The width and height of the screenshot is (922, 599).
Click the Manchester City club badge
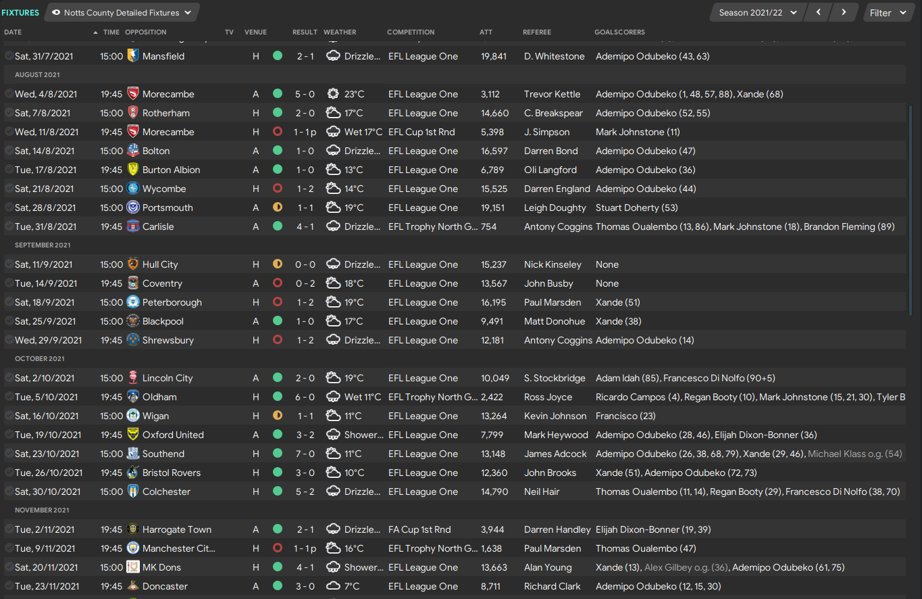point(133,548)
